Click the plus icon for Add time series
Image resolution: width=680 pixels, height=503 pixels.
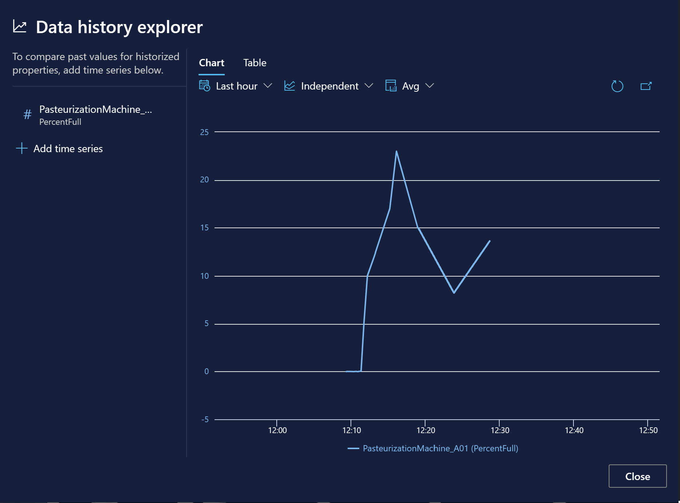[22, 148]
